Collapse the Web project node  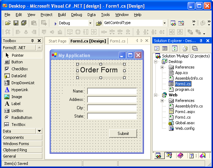point(156,95)
